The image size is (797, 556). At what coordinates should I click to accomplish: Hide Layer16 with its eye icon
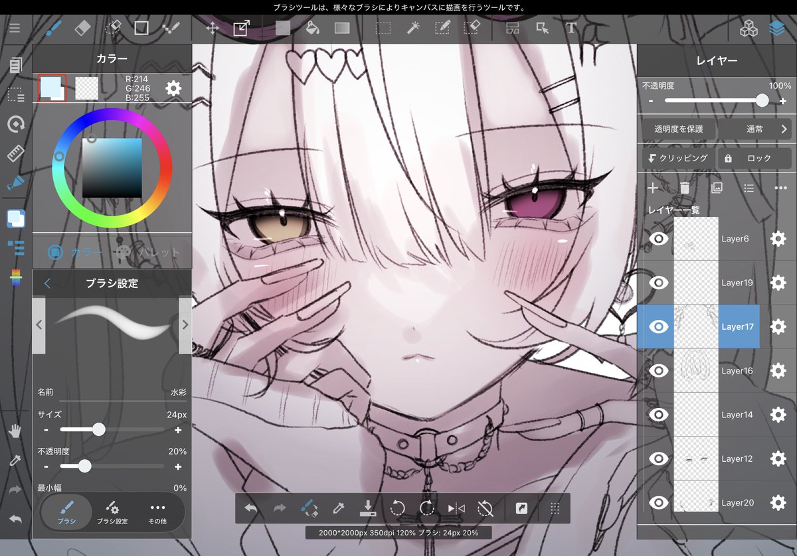(658, 370)
